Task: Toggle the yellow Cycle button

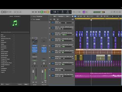Action: 48,12
